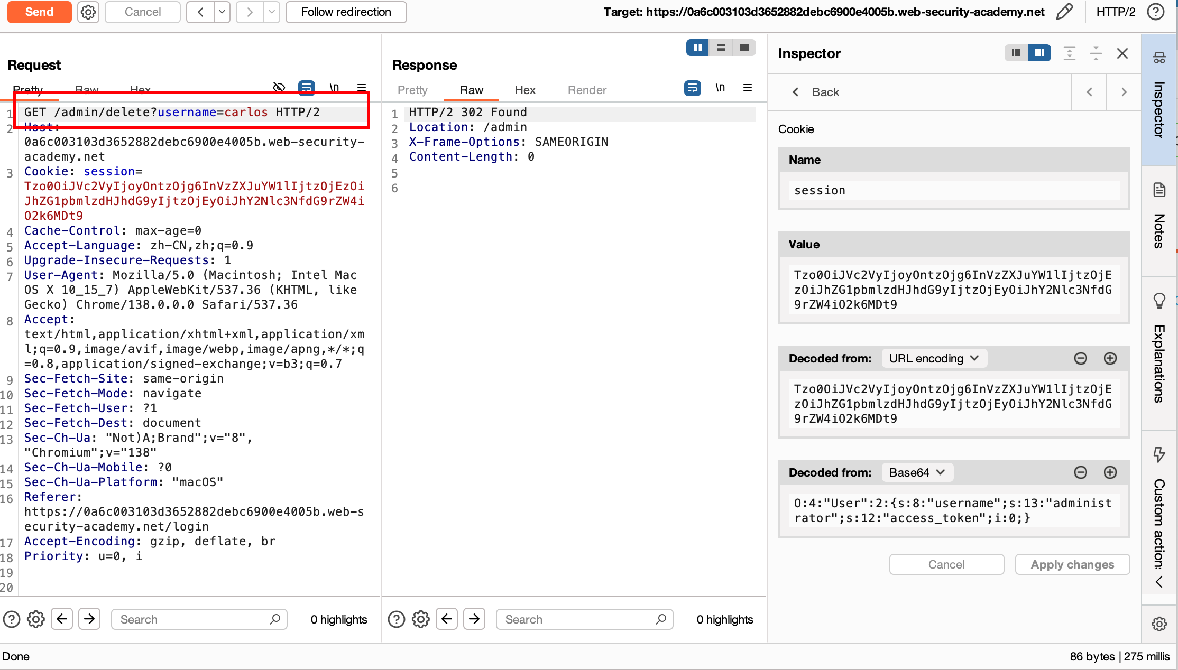This screenshot has height=670, width=1178.
Task: Switch to side-by-side layout view
Action: (697, 48)
